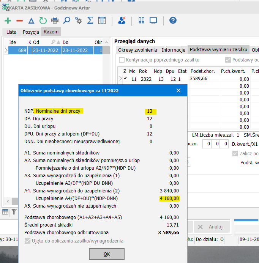Click the Rok cell 2022

coord(146,79)
